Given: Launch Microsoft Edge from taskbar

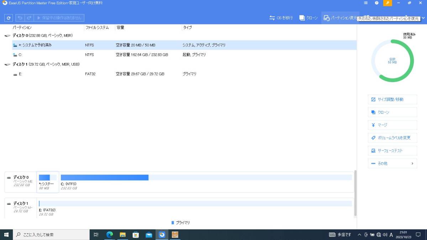Looking at the screenshot, I should (x=110, y=235).
